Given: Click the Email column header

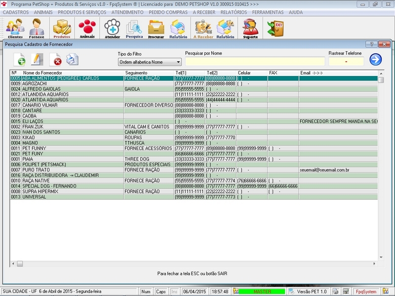Looking at the screenshot, I should coord(338,73).
